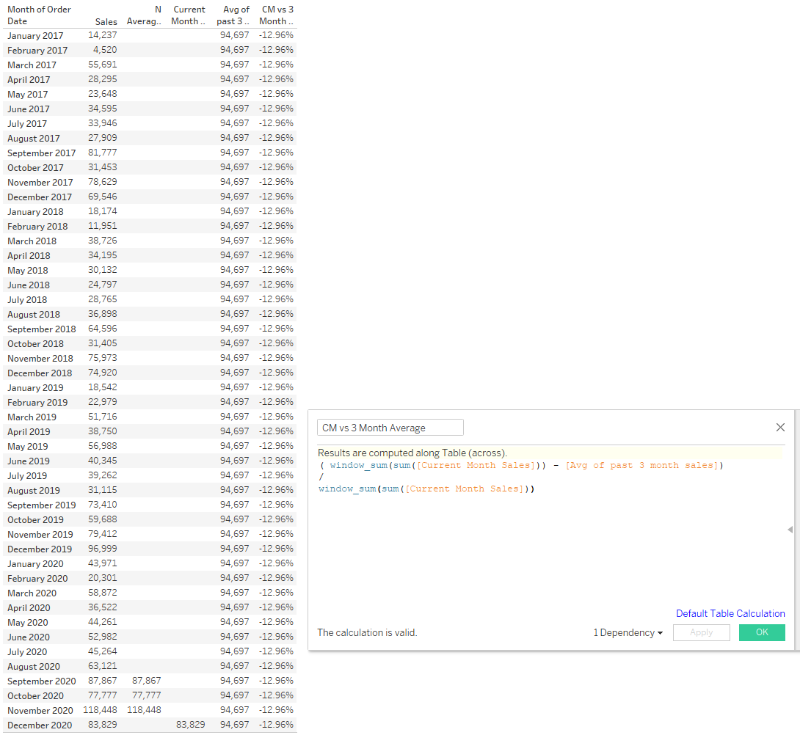Select the Month of Order Date header
800x746 pixels.
pos(39,15)
